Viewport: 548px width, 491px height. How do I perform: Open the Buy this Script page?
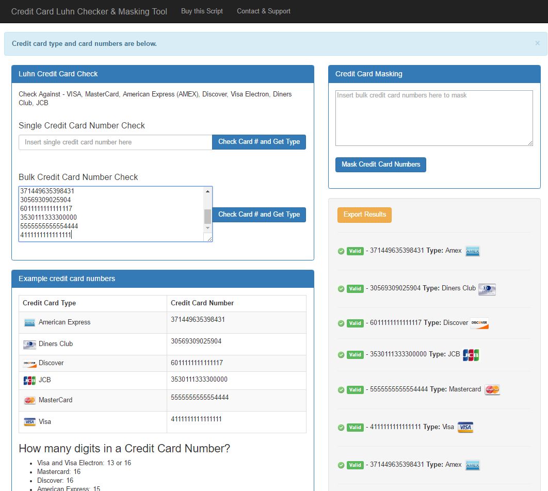coord(202,11)
